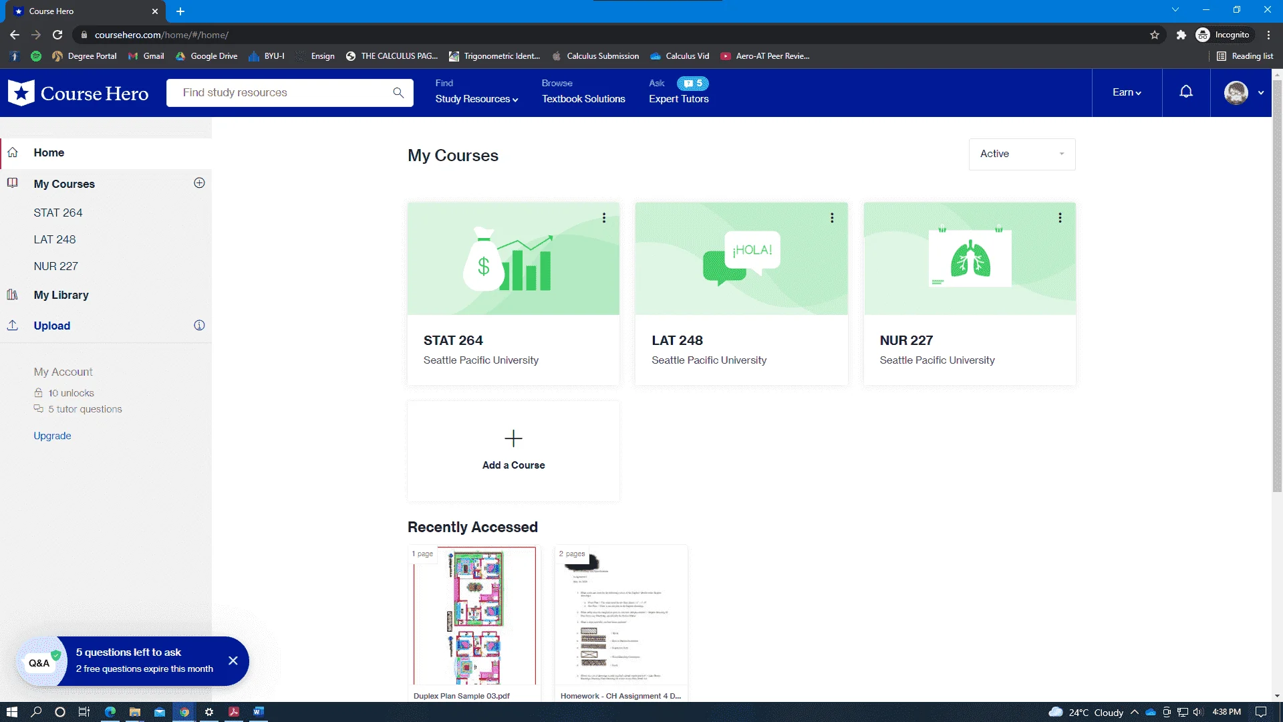Show hidden system tray icons
Viewport: 1283px width, 722px height.
pyautogui.click(x=1134, y=712)
